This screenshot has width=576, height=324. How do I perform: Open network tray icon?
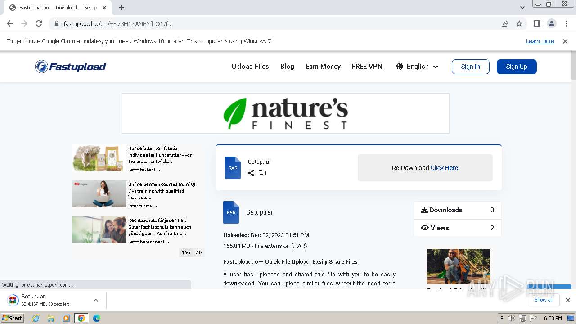pyautogui.click(x=522, y=318)
